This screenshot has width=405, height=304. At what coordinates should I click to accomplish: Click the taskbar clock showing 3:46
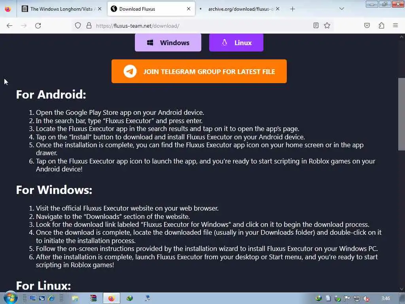click(385, 298)
